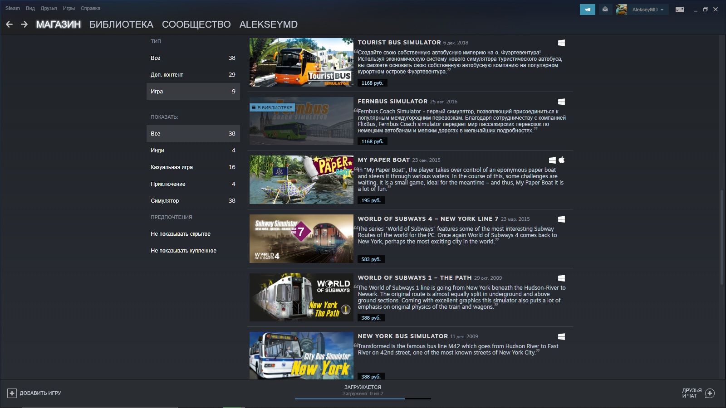Go forward with the right arrow
Viewport: 726px width, 408px height.
pos(25,24)
